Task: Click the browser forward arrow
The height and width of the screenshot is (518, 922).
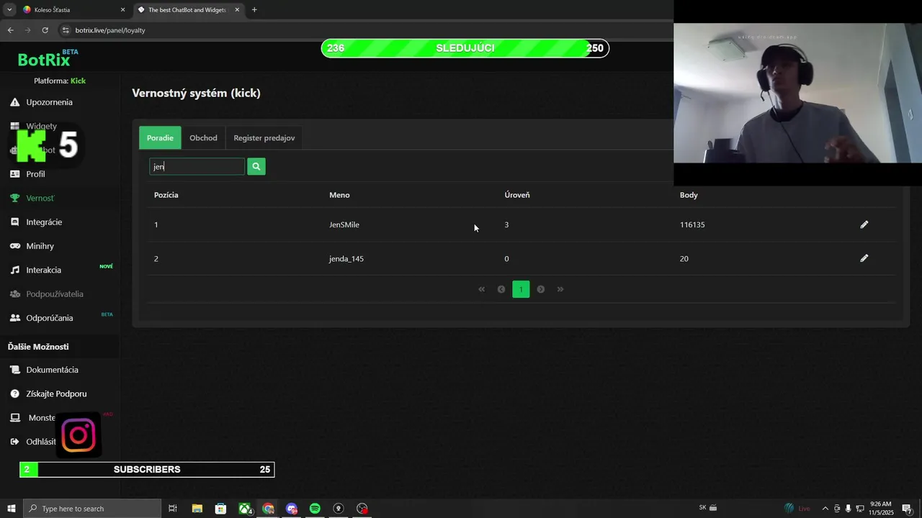Action: click(x=28, y=30)
